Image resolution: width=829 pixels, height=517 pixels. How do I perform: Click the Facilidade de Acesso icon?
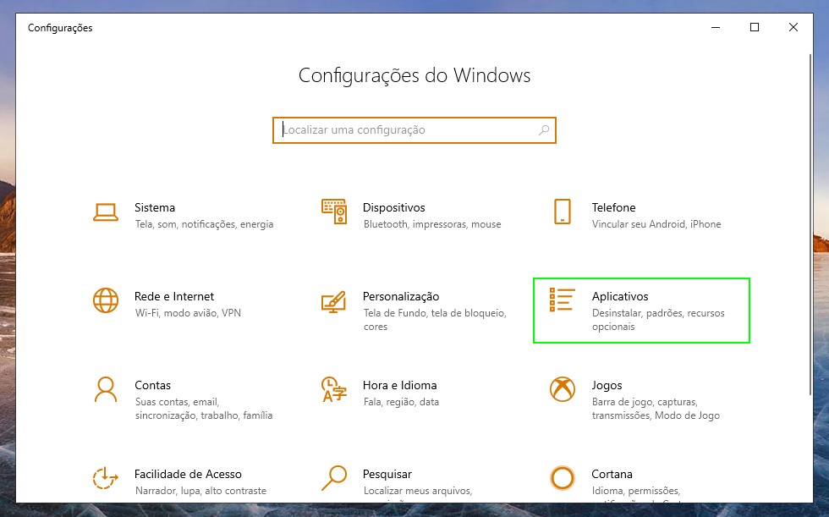[105, 478]
